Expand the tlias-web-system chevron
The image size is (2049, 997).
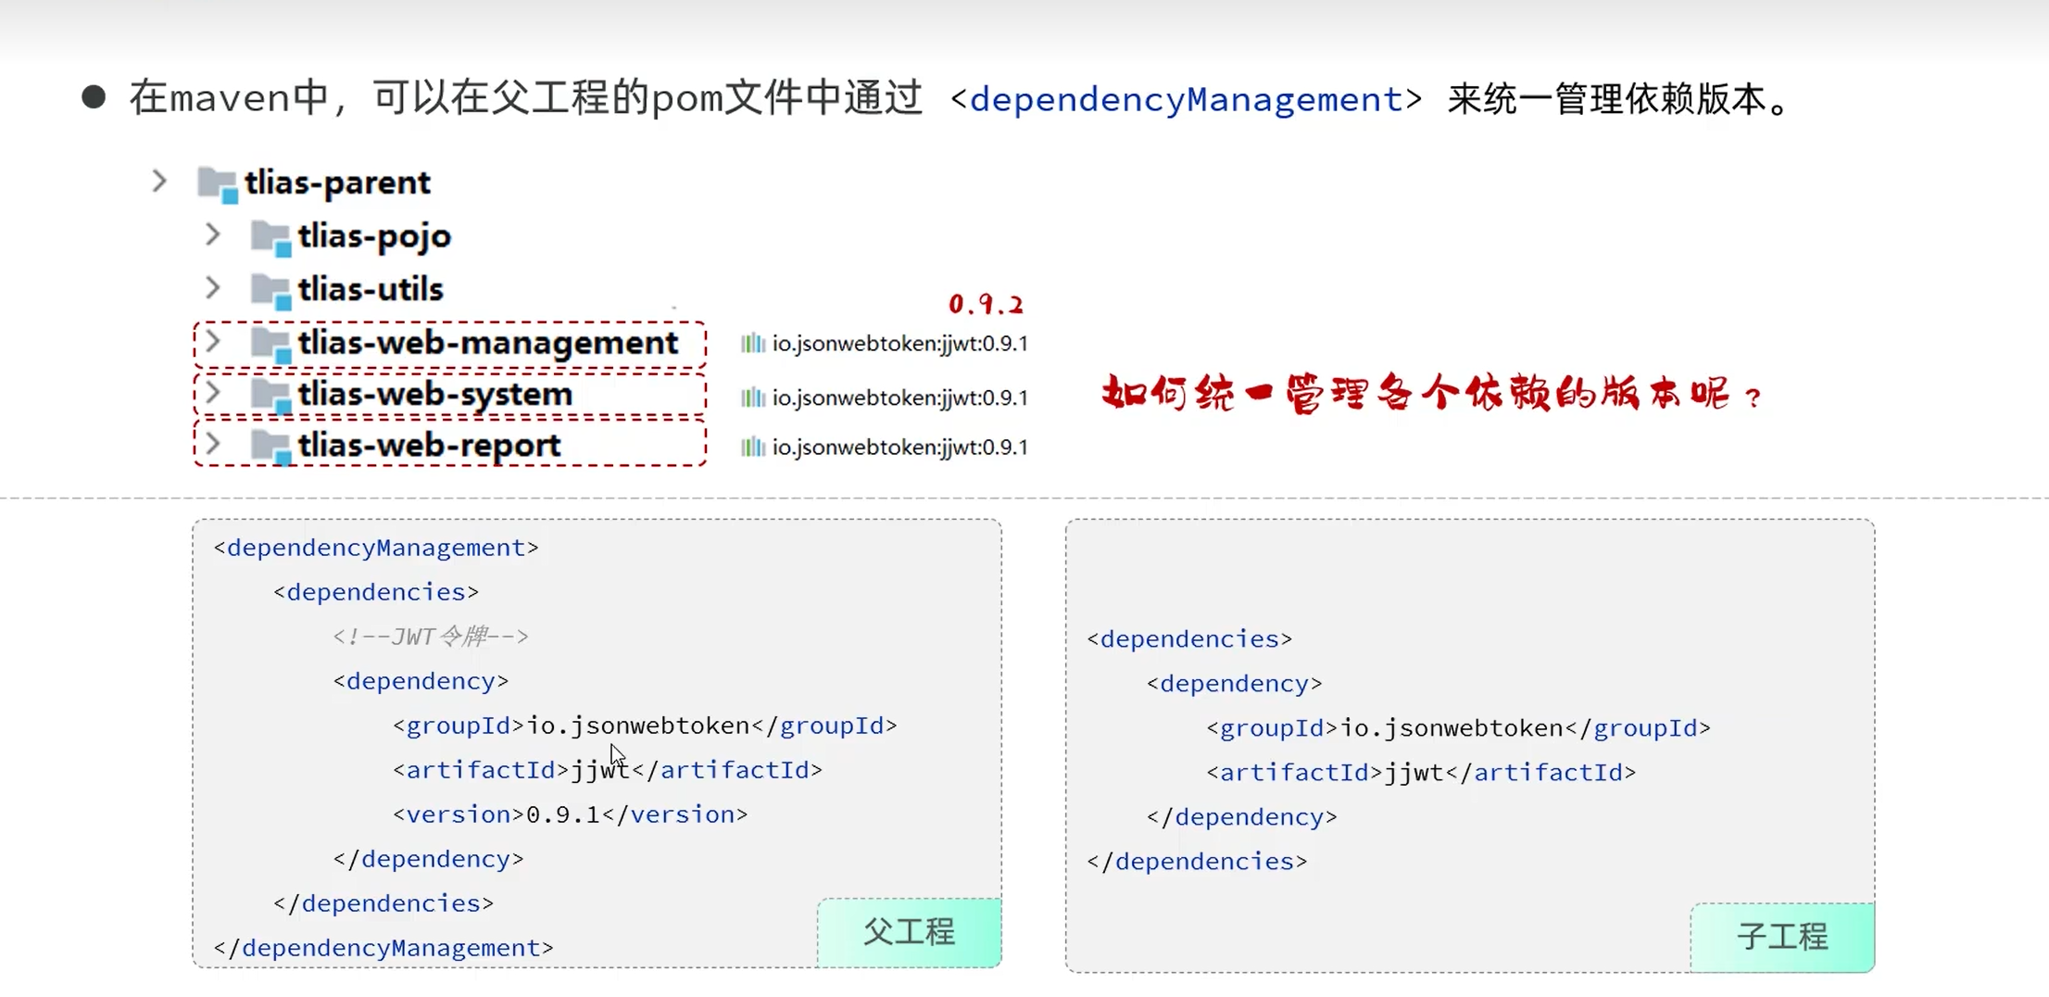pos(212,393)
